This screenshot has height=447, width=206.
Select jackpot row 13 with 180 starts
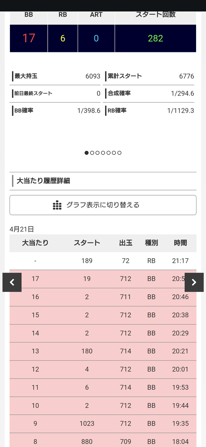point(103,351)
